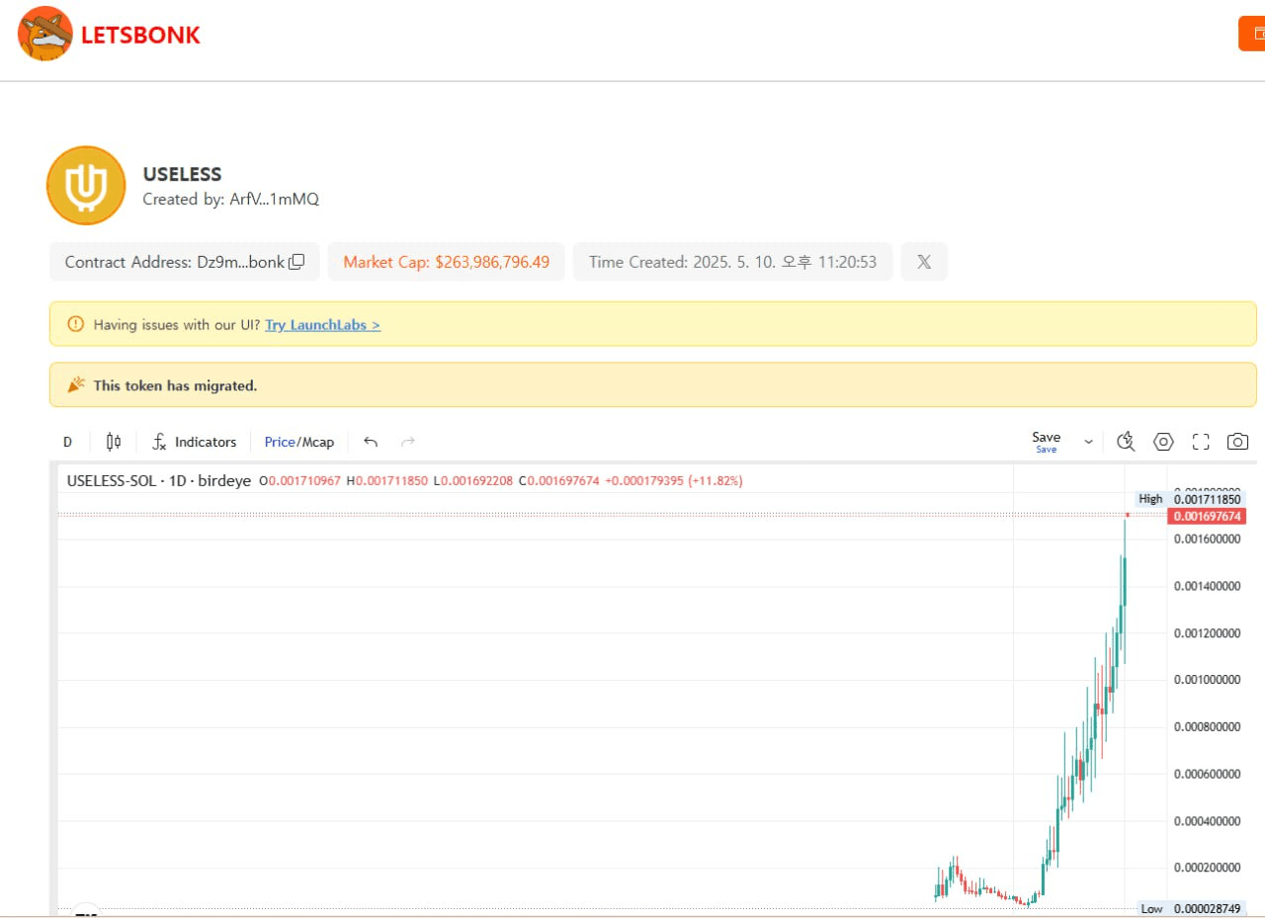Viewport: 1265px width, 918px height.
Task: Click the 0.001200000 price axis label
Action: click(1207, 632)
